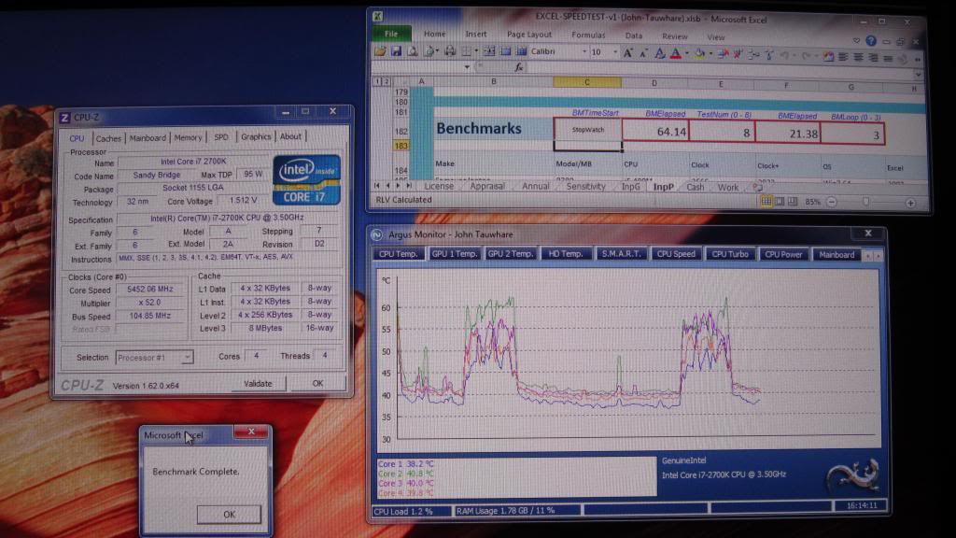
Task: Click OK in Benchmark Complete dialog
Action: pos(229,515)
